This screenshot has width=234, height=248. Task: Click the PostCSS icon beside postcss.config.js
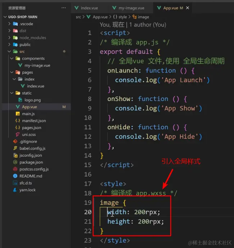click(x=15, y=169)
